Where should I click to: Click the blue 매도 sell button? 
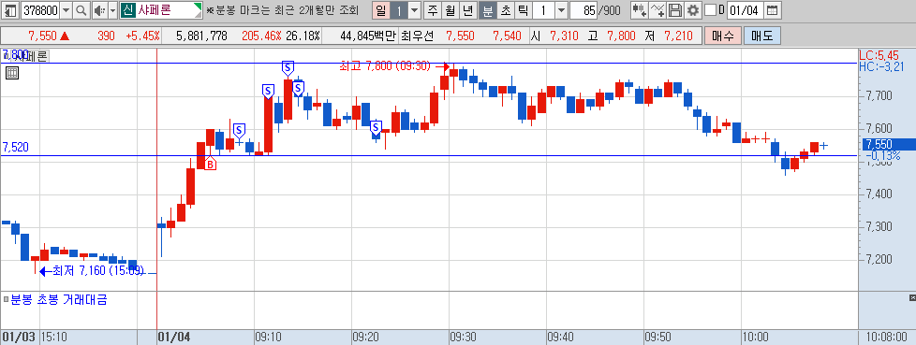[761, 36]
